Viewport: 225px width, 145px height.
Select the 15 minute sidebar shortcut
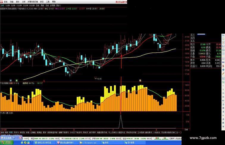tap(223, 93)
